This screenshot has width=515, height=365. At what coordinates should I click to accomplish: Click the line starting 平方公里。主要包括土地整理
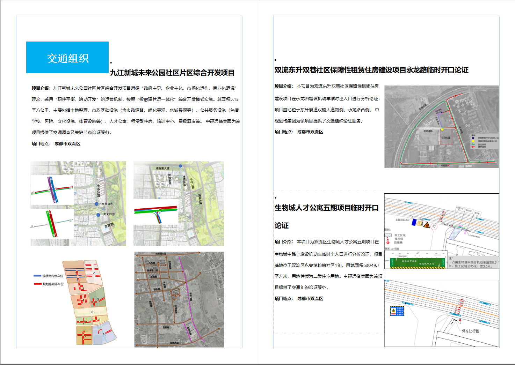point(135,110)
